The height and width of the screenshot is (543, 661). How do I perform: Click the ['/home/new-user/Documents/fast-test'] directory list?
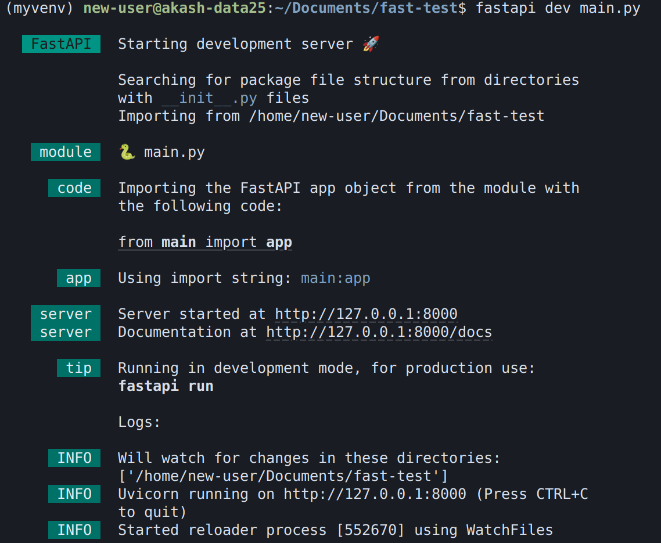[x=283, y=476]
